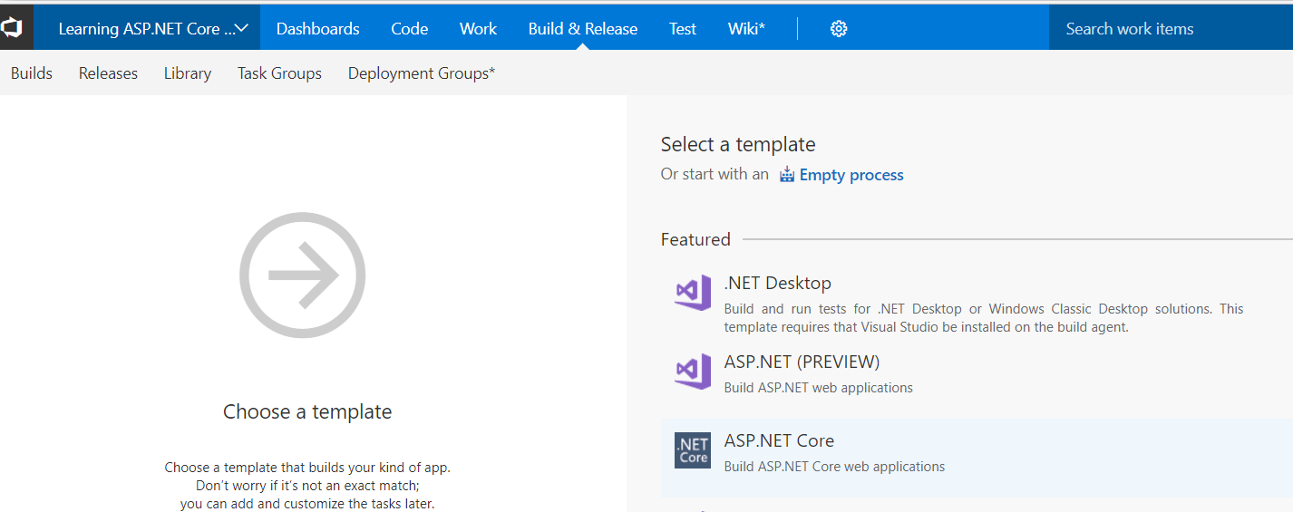Open the Library tab
This screenshot has width=1293, height=512.
click(188, 73)
